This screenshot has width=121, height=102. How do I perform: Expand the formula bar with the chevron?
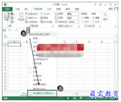[x=116, y=36]
